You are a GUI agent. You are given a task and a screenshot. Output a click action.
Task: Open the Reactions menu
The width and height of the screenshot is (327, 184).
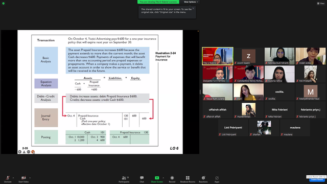click(x=203, y=179)
